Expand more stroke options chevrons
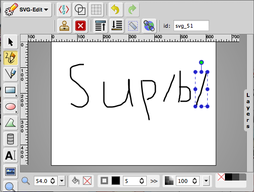 coord(154,181)
